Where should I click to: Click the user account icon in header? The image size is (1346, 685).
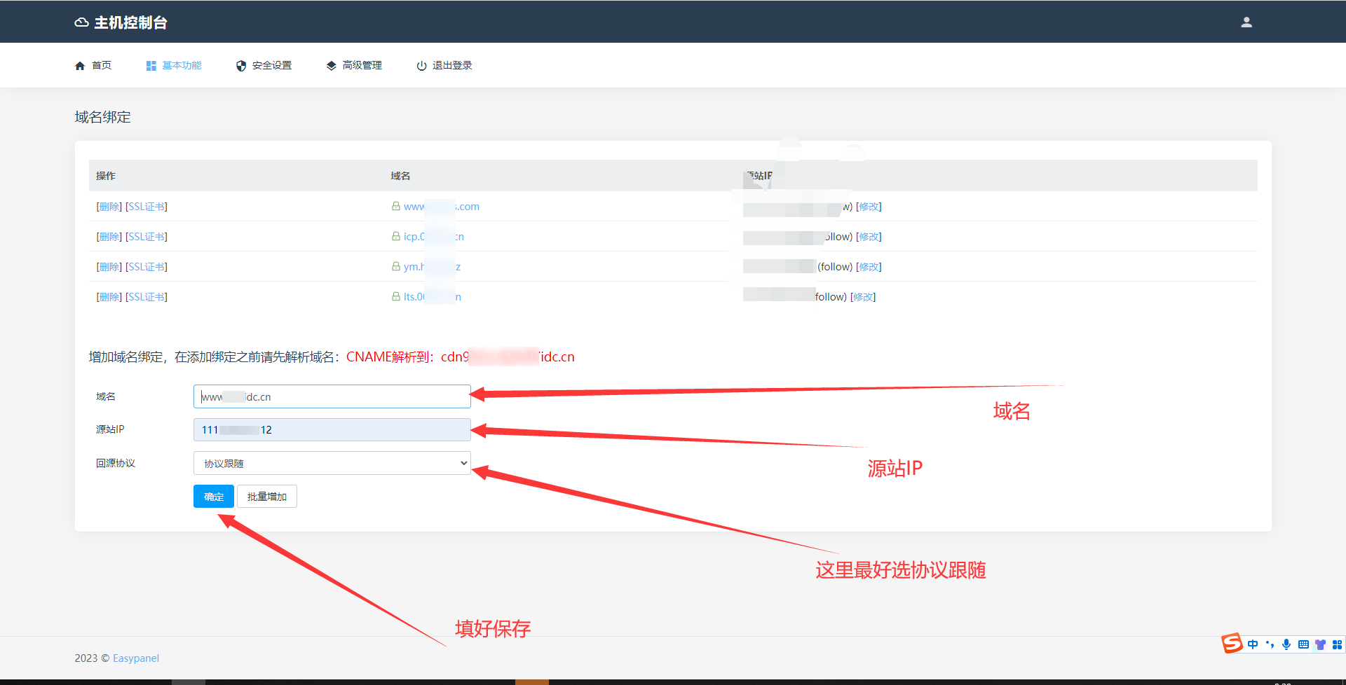(x=1246, y=22)
